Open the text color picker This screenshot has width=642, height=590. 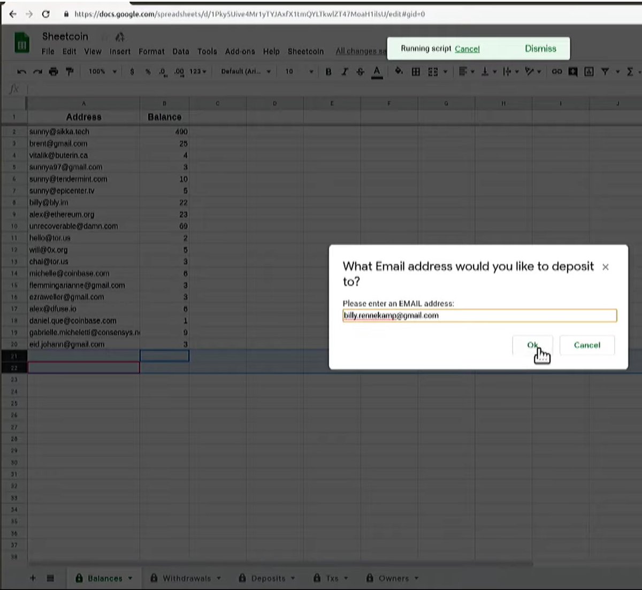point(377,72)
